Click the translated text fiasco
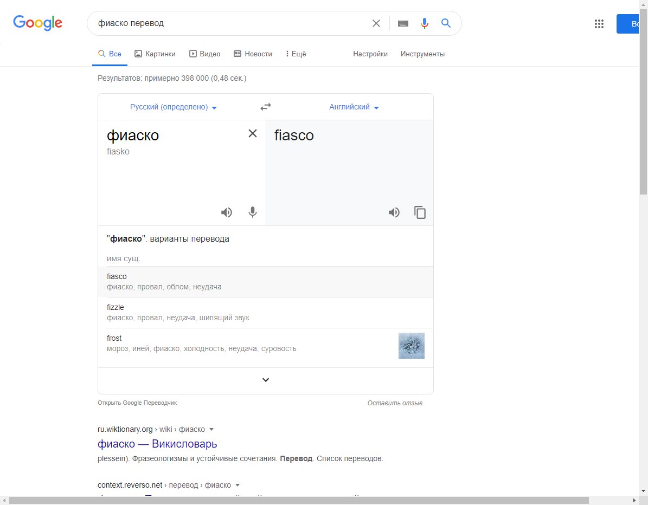This screenshot has height=505, width=648. coord(294,135)
